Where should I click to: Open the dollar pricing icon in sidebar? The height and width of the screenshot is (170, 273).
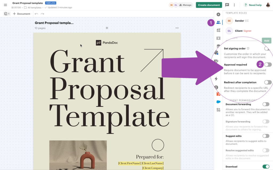(216, 87)
